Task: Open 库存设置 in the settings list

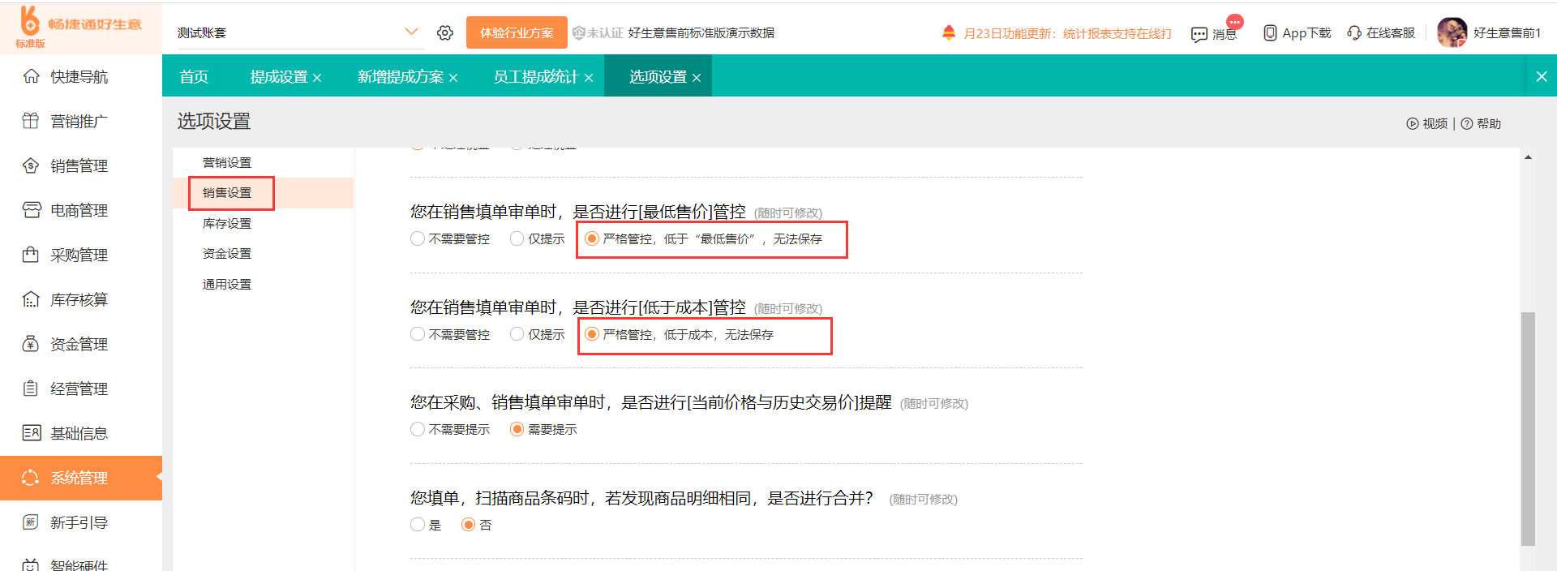Action: pos(227,223)
